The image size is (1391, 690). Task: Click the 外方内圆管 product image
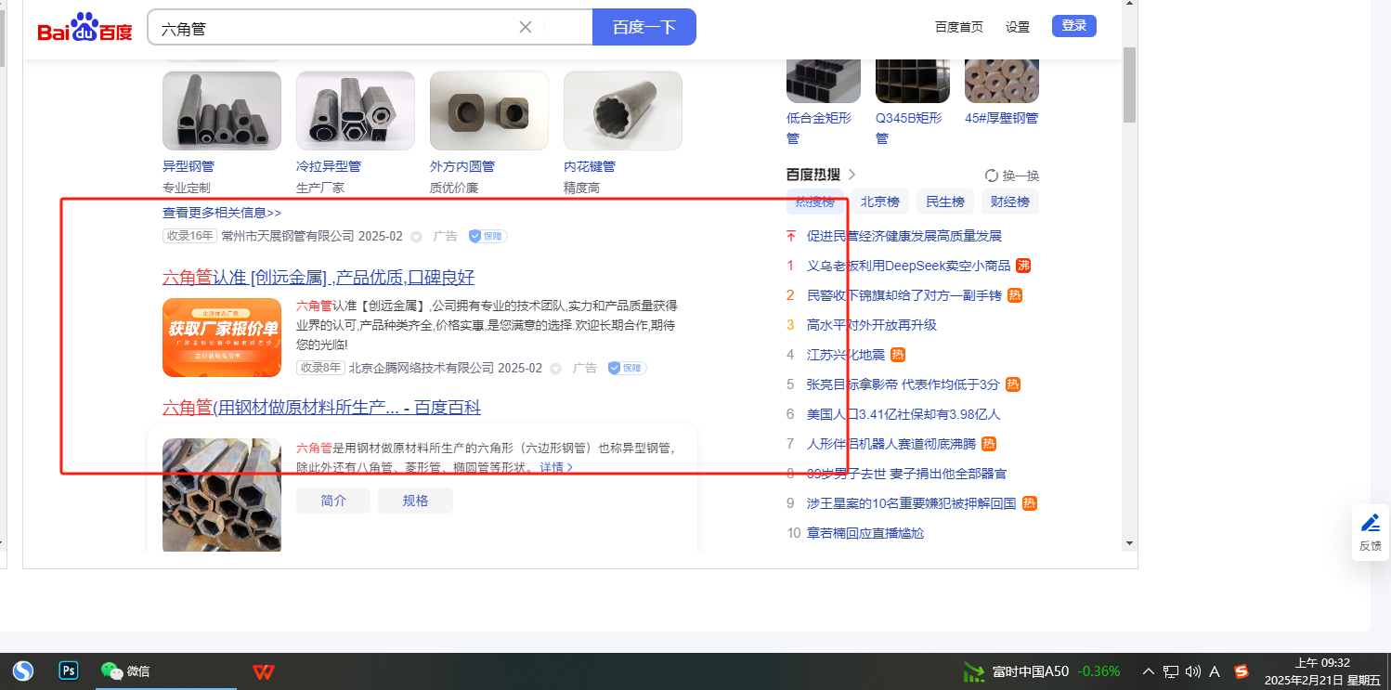click(489, 111)
